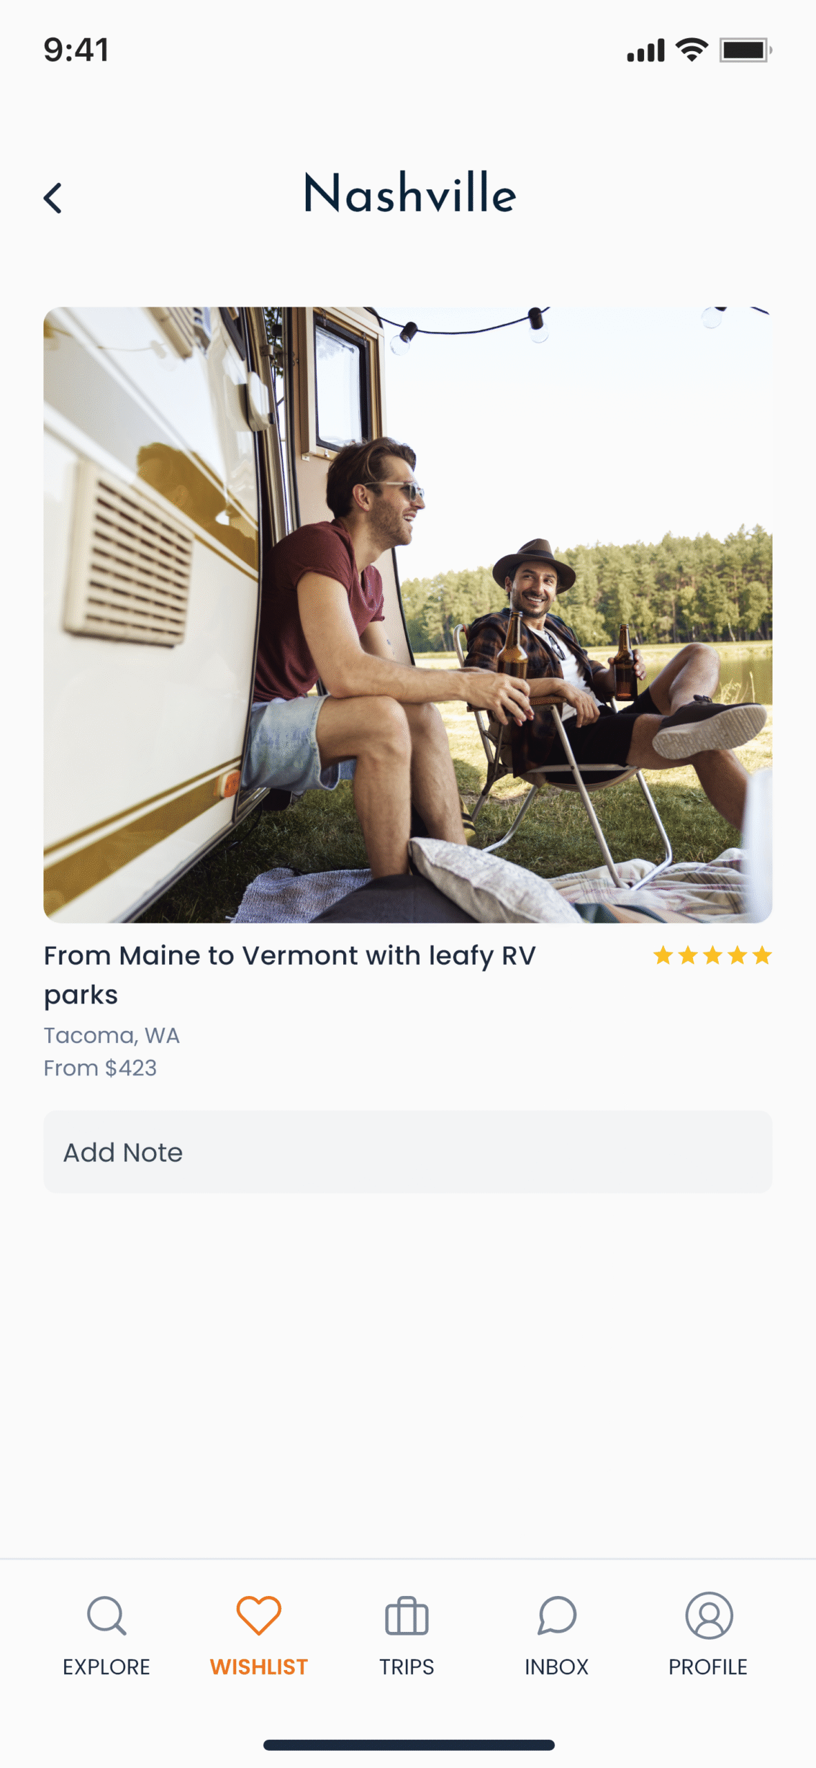Select the WISHLIST tab label
Viewport: 816px width, 1768px height.
pos(259,1666)
